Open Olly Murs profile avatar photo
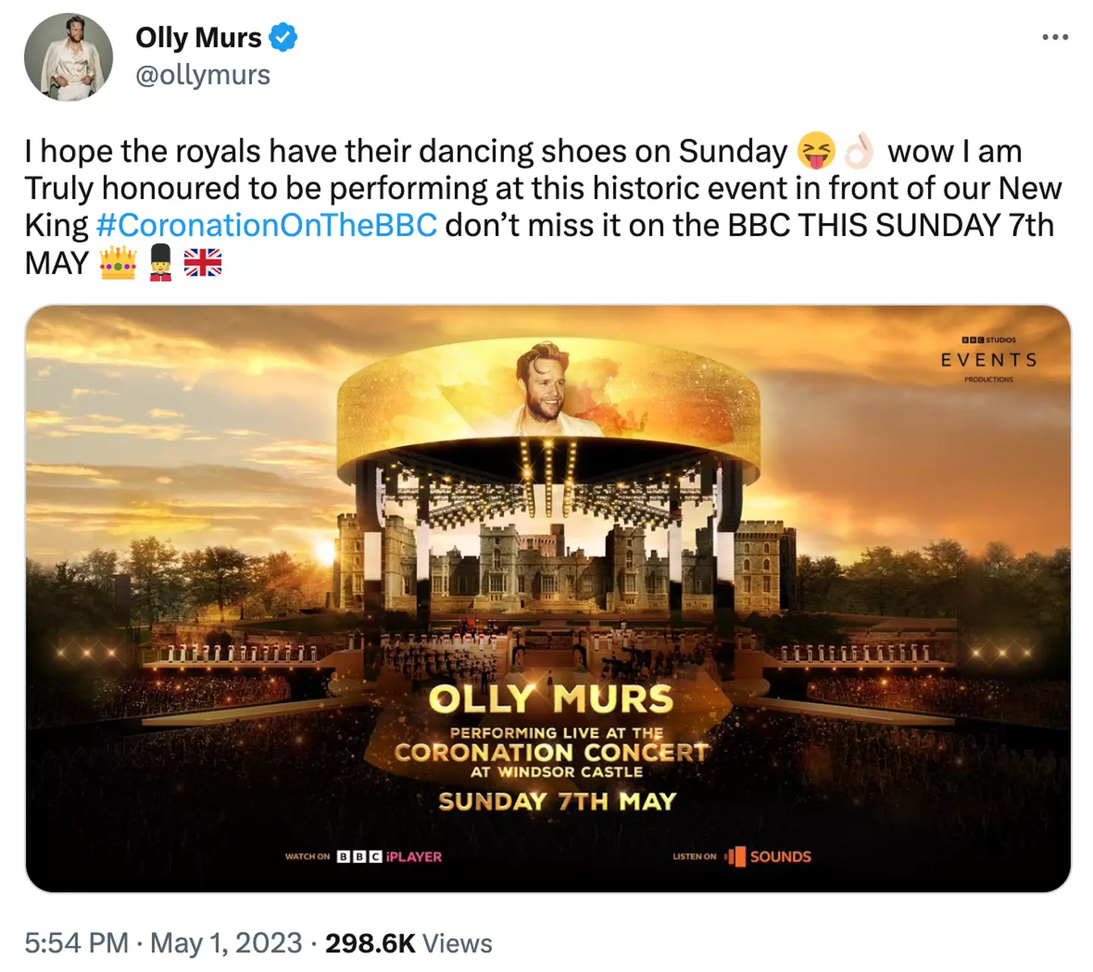Viewport: 1093px width, 972px height. click(x=68, y=57)
